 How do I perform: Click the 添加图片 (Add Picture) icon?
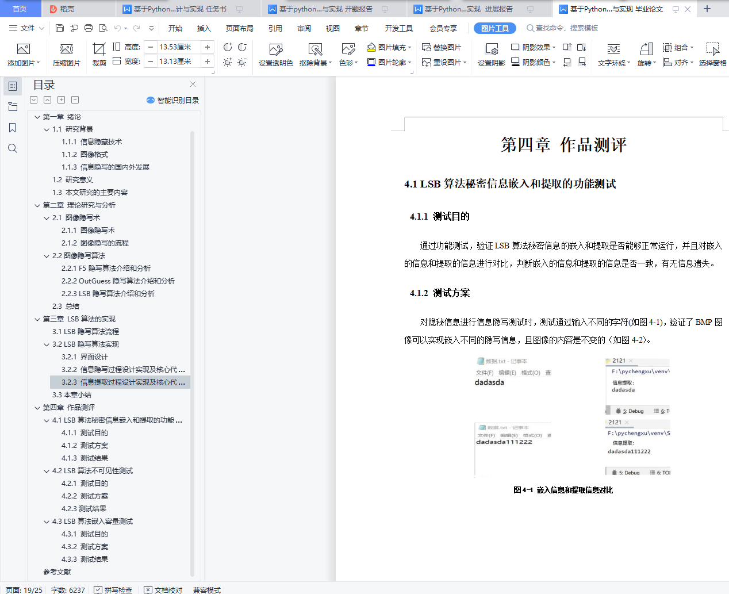coord(24,49)
